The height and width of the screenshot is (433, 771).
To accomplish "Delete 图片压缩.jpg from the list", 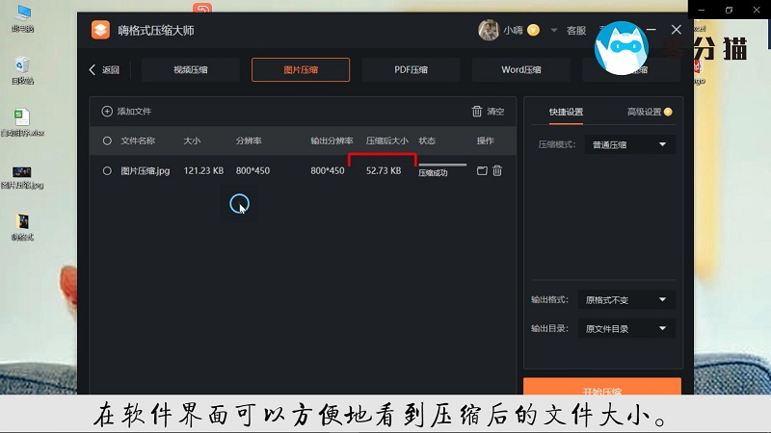I will click(x=497, y=171).
